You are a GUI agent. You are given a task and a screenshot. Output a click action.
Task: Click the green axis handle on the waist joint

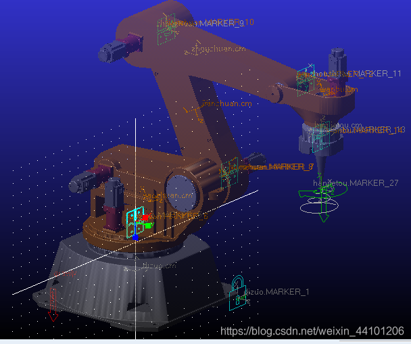148,225
